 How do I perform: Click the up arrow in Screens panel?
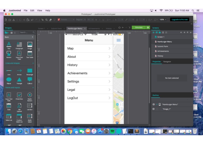188,32
